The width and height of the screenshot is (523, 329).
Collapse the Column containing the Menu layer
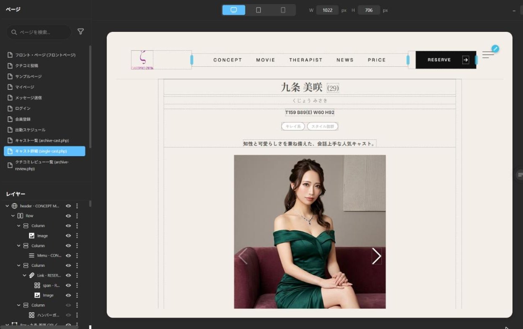(x=19, y=245)
